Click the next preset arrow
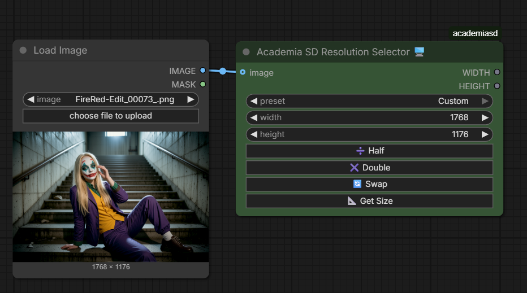Screen dimensions: 527x293 click(485, 101)
